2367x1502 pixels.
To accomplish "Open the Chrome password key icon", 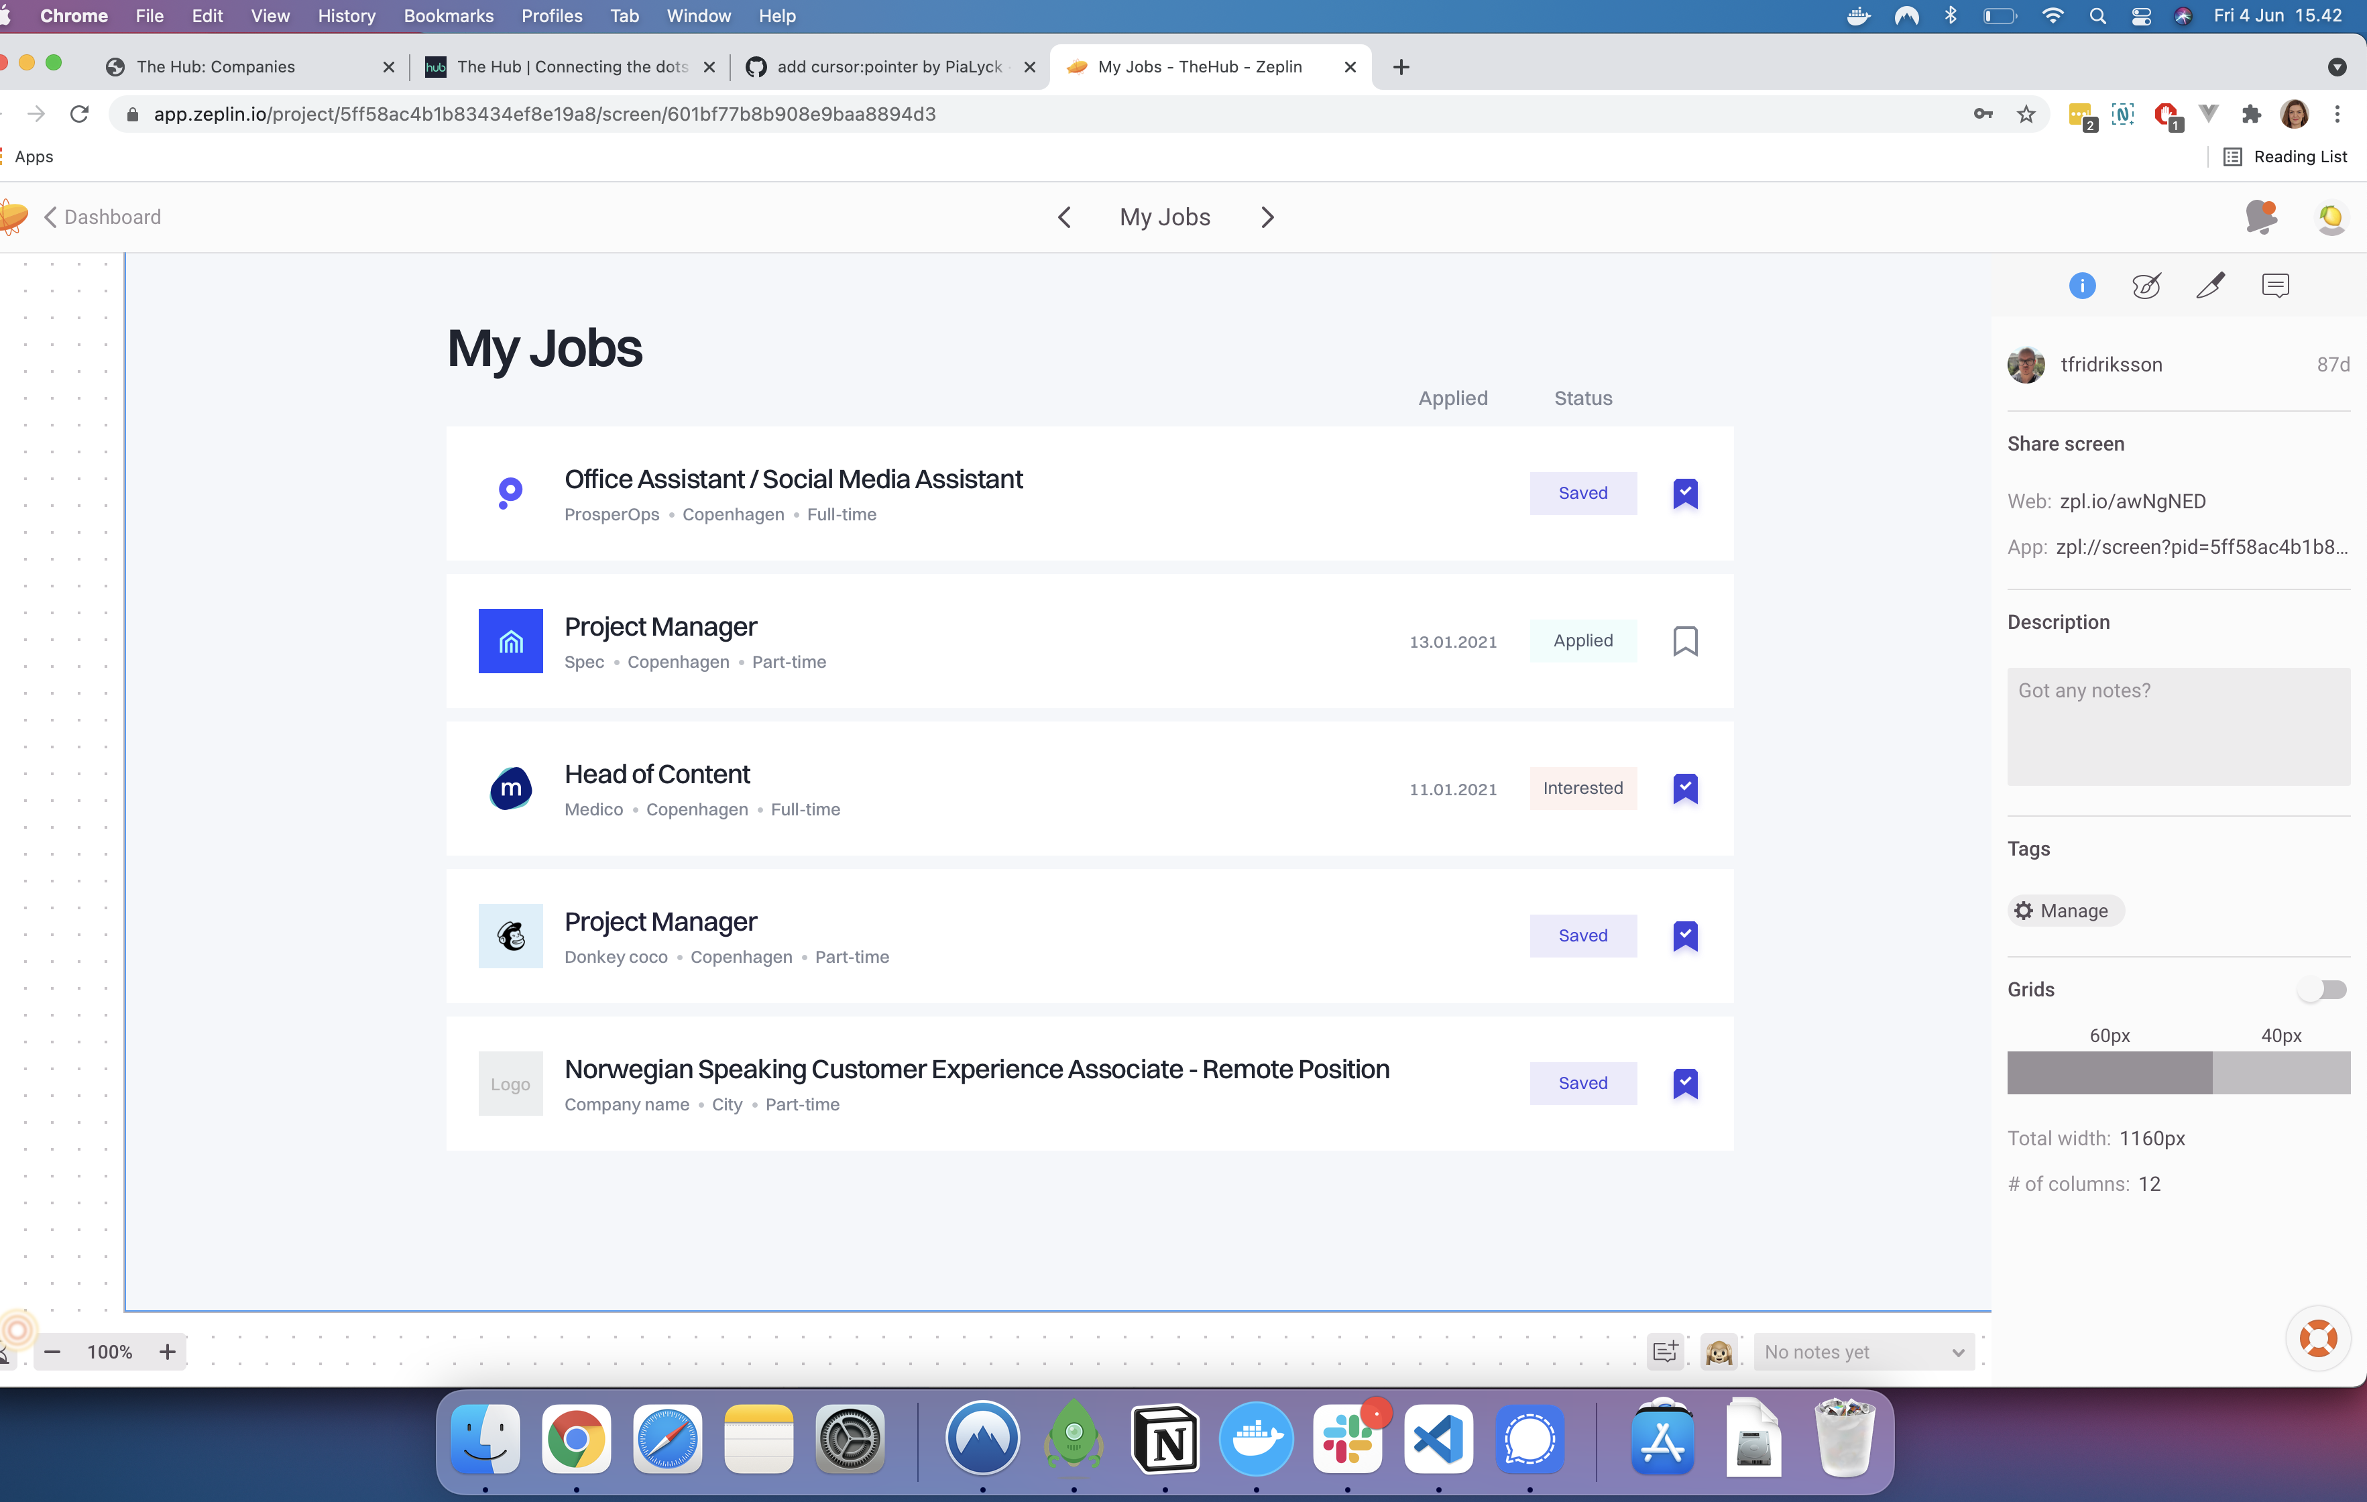I will 1983,114.
